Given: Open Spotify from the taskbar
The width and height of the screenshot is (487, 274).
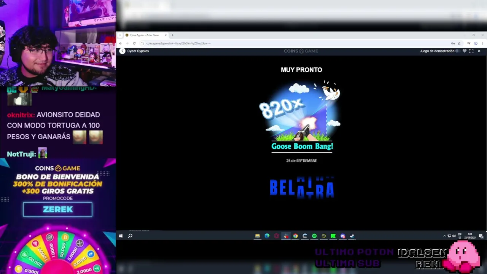Looking at the screenshot, I should coord(314,236).
